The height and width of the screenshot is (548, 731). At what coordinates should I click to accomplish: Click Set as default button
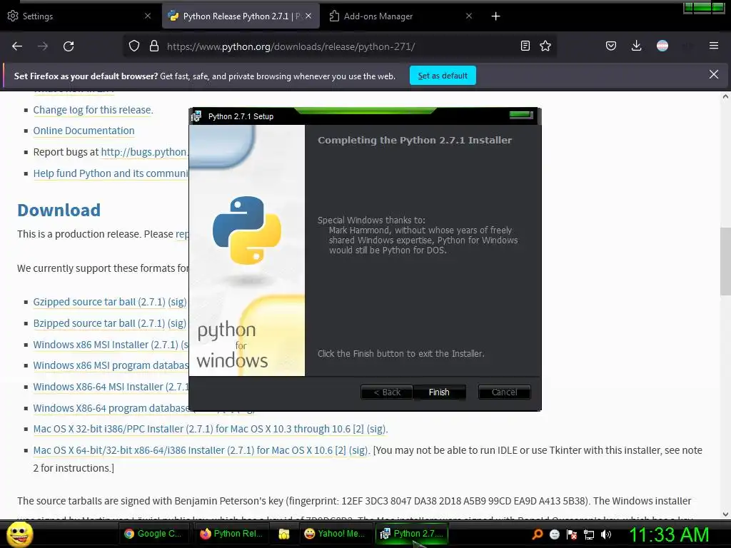tap(443, 76)
